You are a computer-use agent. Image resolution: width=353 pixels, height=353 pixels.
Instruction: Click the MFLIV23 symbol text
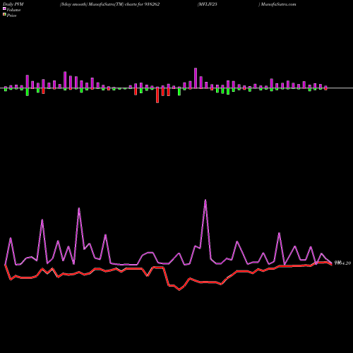(x=208, y=4)
